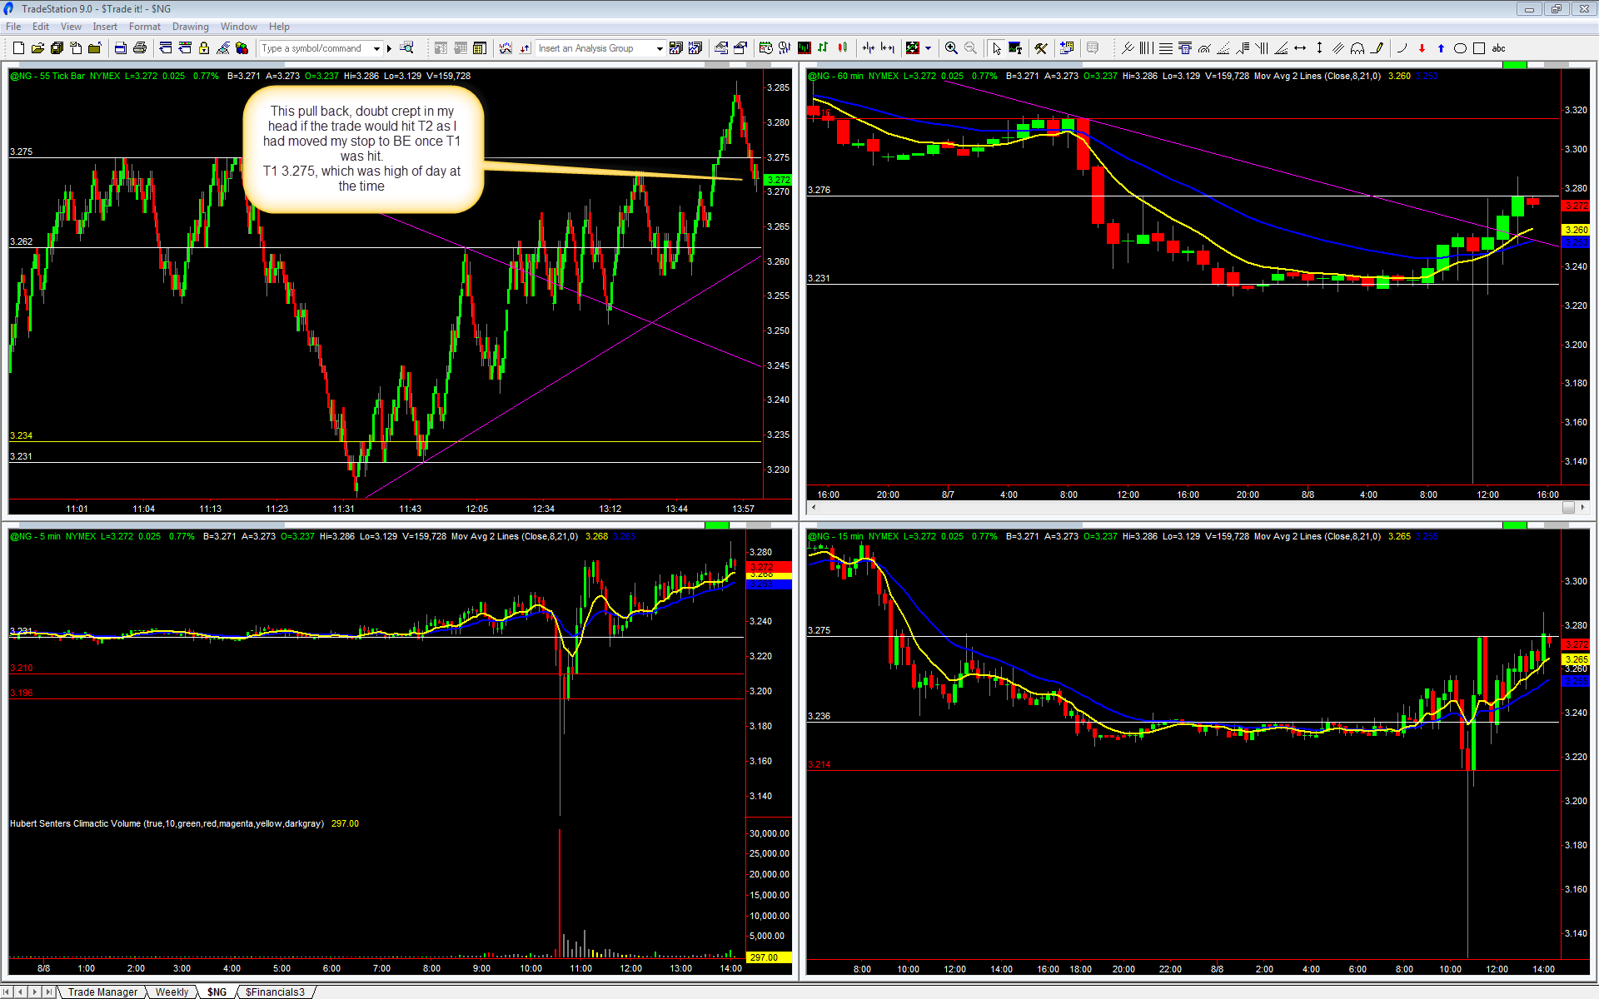Open the Format menu
The image size is (1599, 999).
pyautogui.click(x=145, y=27)
